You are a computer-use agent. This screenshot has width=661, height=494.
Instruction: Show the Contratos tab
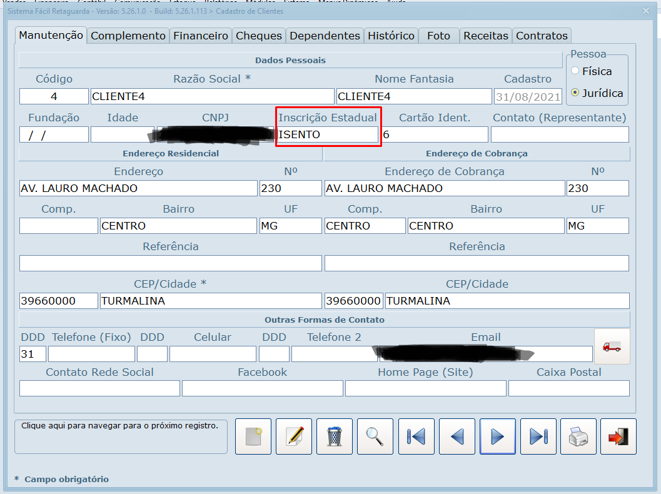(x=542, y=36)
